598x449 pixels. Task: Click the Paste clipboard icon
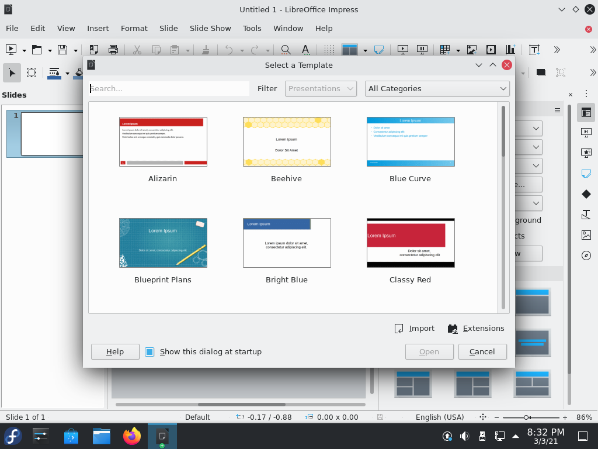(x=175, y=50)
